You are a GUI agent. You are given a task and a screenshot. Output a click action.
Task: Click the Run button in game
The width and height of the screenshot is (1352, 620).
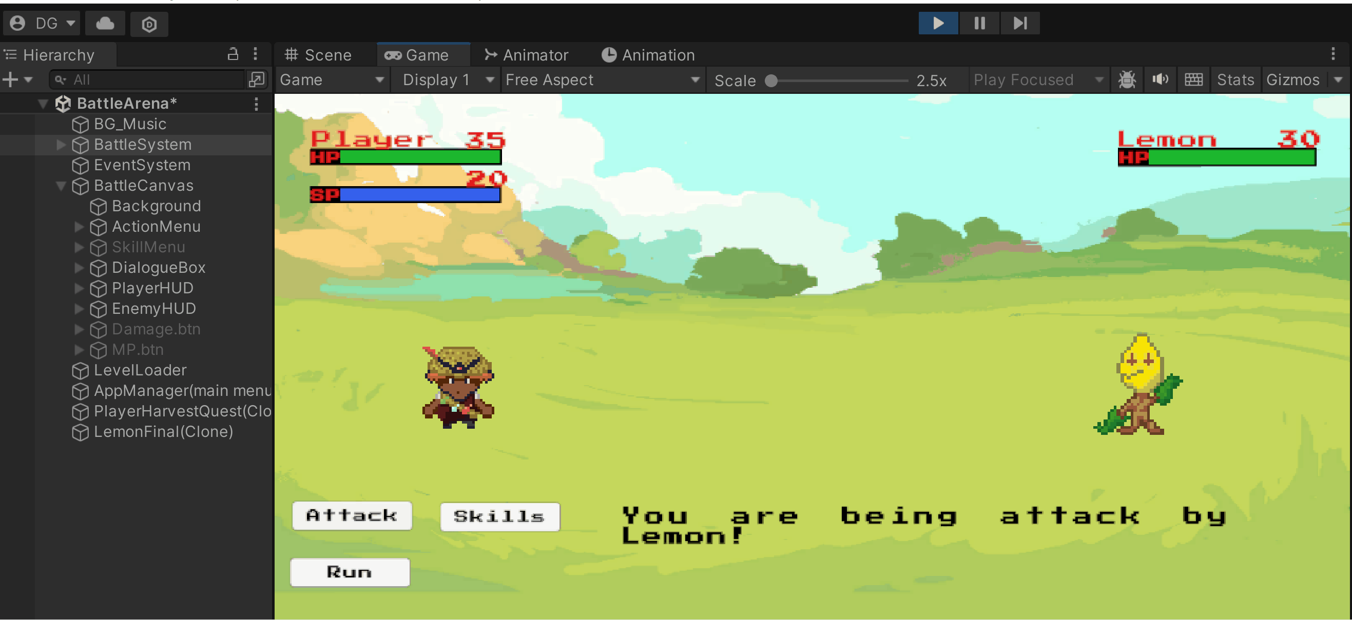350,572
